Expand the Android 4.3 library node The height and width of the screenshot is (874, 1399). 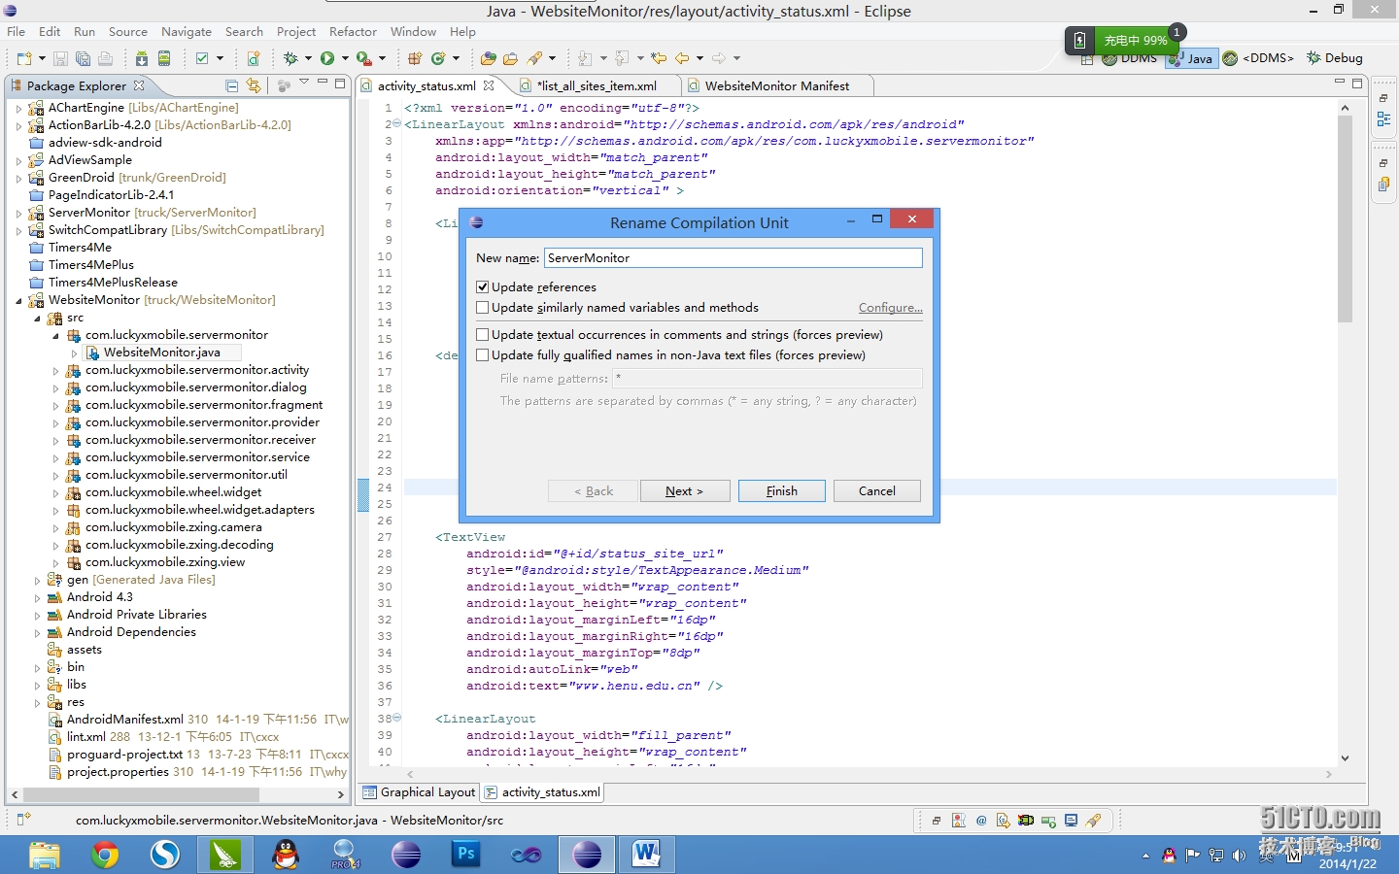tap(37, 597)
